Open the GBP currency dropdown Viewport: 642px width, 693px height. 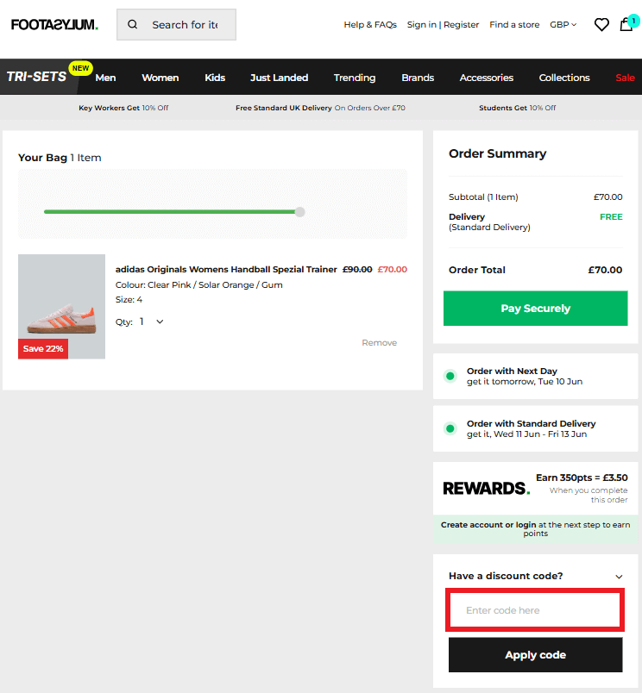point(563,25)
